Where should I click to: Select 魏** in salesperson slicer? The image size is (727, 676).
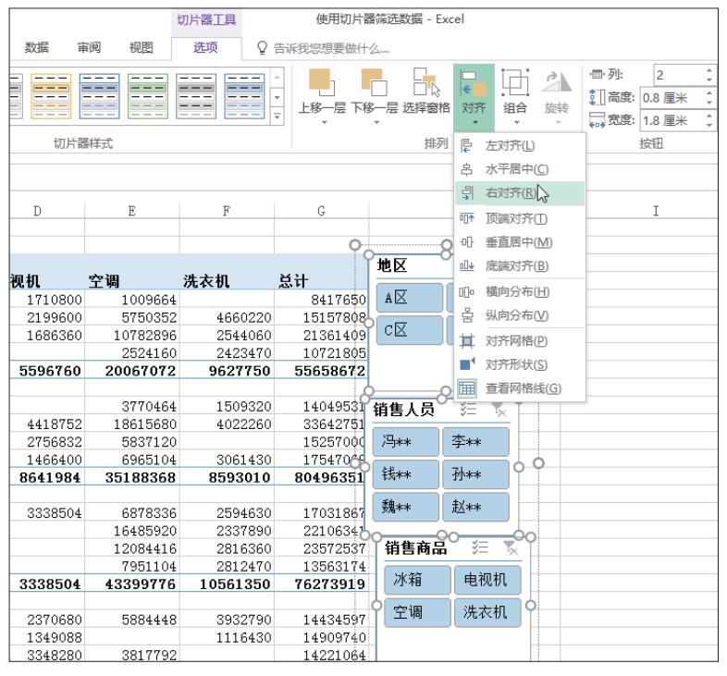click(x=405, y=507)
